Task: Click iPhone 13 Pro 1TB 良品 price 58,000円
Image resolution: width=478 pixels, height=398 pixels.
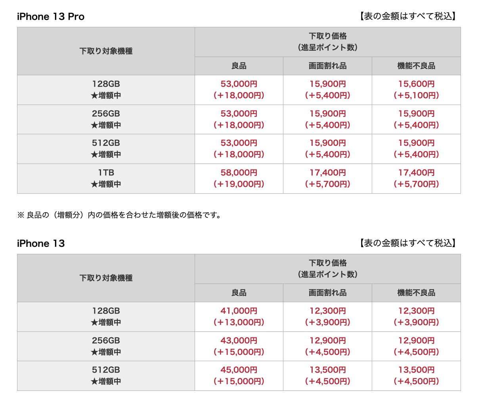Action: coord(239,173)
